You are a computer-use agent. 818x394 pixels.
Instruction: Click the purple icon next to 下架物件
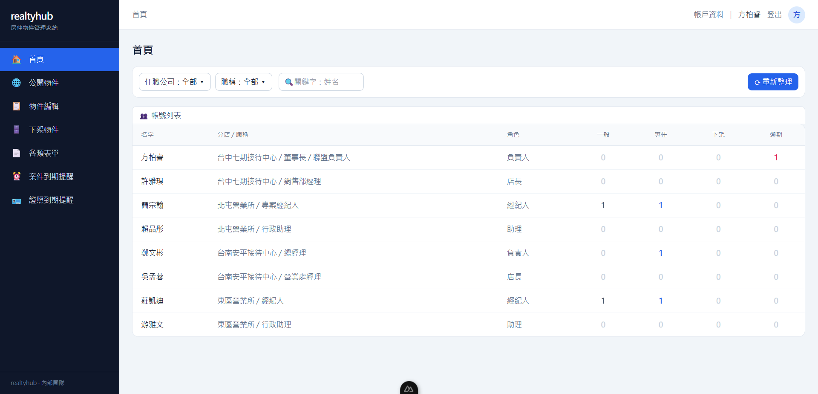pos(17,130)
